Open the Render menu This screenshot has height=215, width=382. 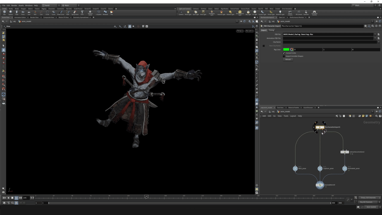(x=14, y=5)
